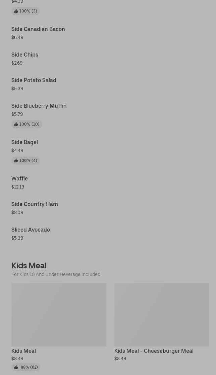Click the Kids Meal section heading
The image size is (216, 375).
click(x=29, y=266)
